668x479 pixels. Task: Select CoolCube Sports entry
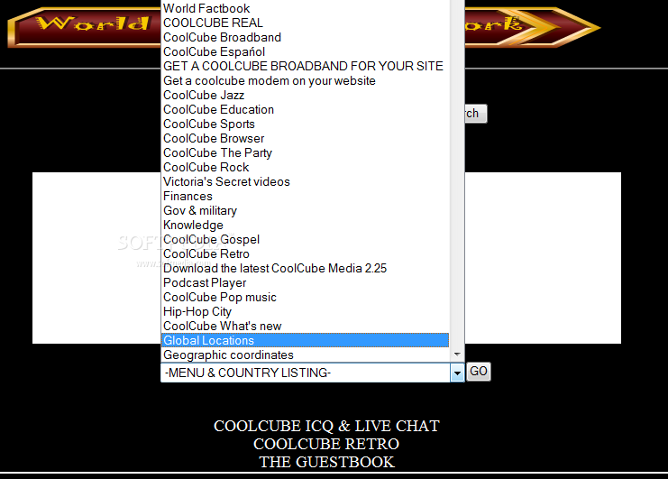[305, 124]
